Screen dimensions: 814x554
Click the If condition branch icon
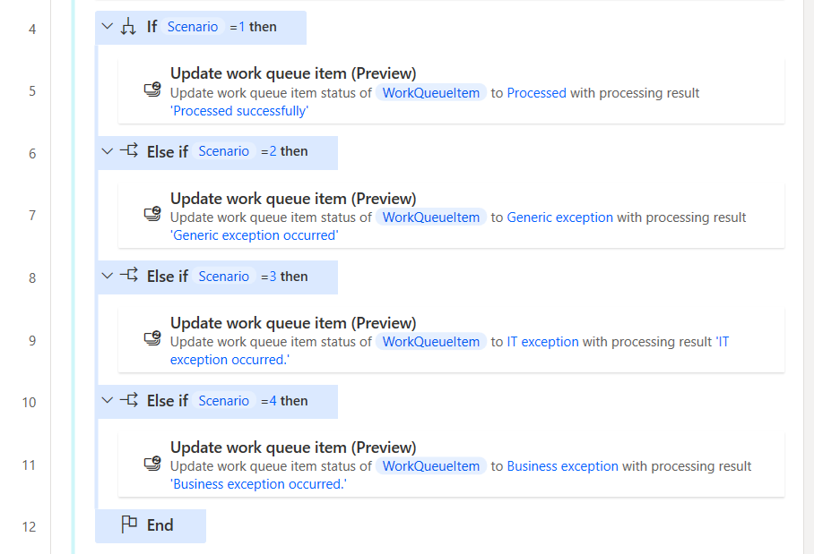pos(128,27)
